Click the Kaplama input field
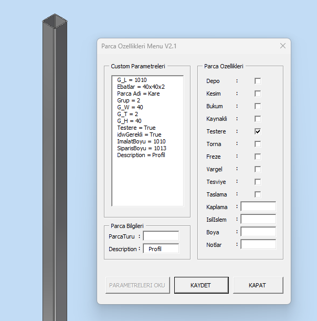Image resolution: width=317 pixels, height=321 pixels. [258, 206]
